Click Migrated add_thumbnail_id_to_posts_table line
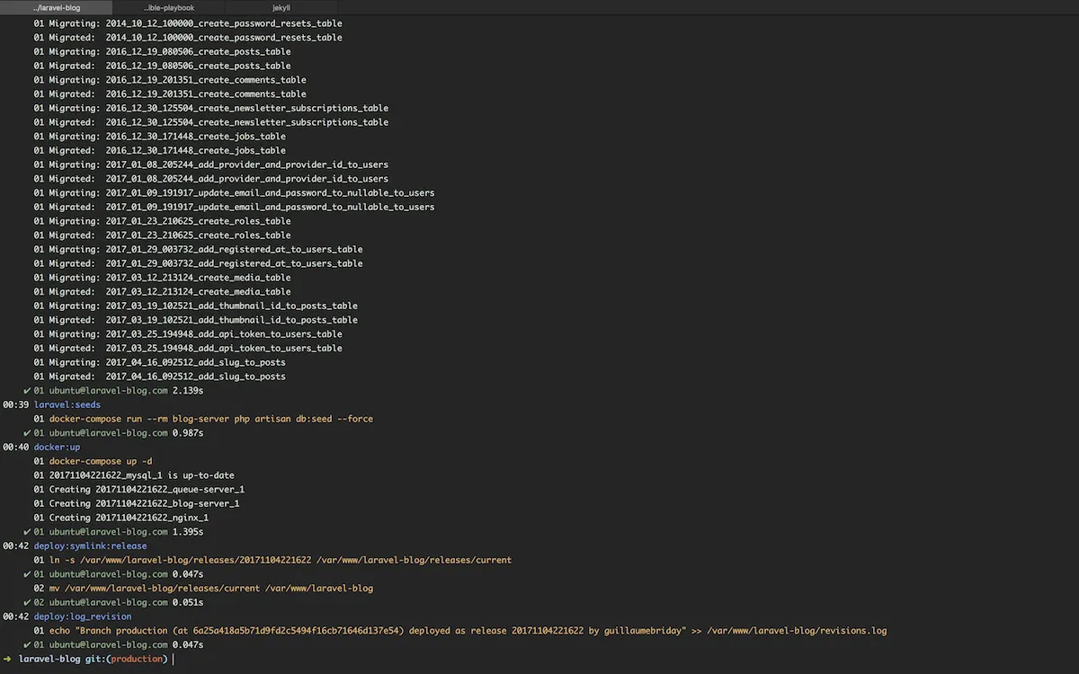 point(196,320)
